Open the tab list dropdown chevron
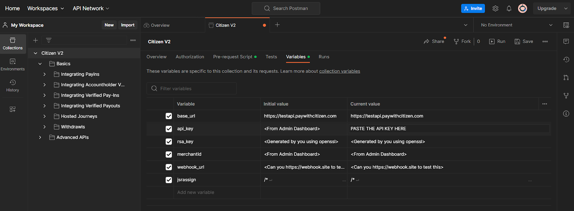 tap(466, 25)
